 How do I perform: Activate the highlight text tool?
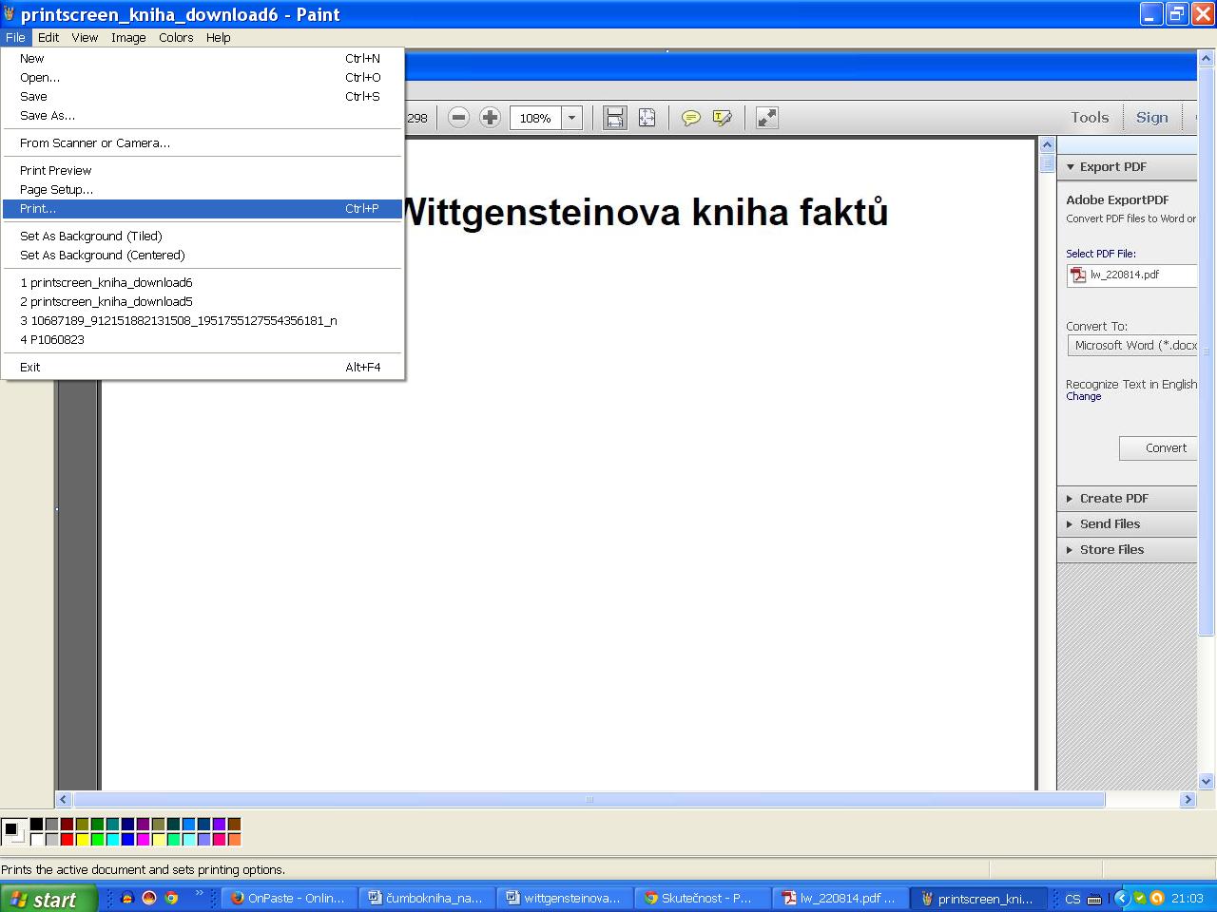pos(723,118)
